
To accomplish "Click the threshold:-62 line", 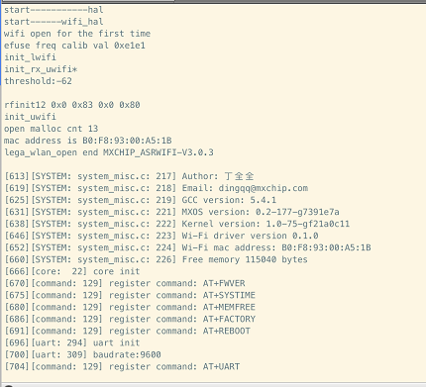I will click(38, 81).
